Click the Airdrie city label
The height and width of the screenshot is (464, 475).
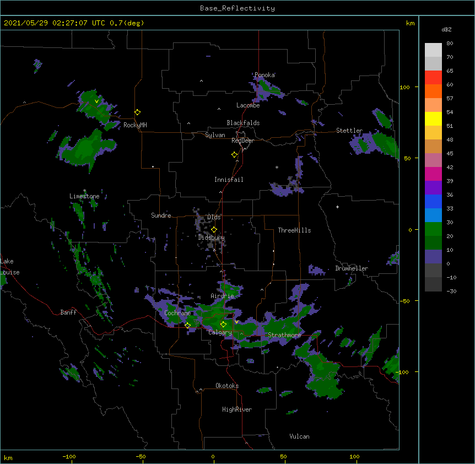tap(222, 296)
